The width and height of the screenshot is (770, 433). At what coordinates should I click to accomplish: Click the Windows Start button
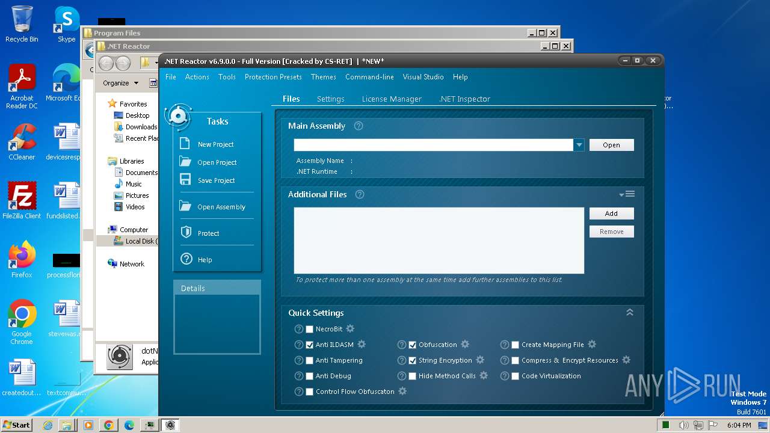pos(16,425)
